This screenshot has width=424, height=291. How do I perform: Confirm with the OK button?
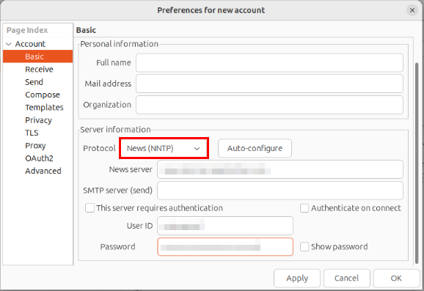[x=396, y=278]
